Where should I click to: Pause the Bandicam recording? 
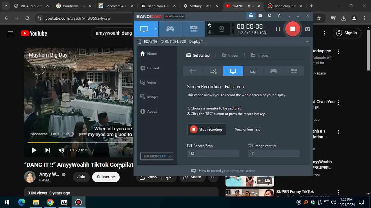278,29
